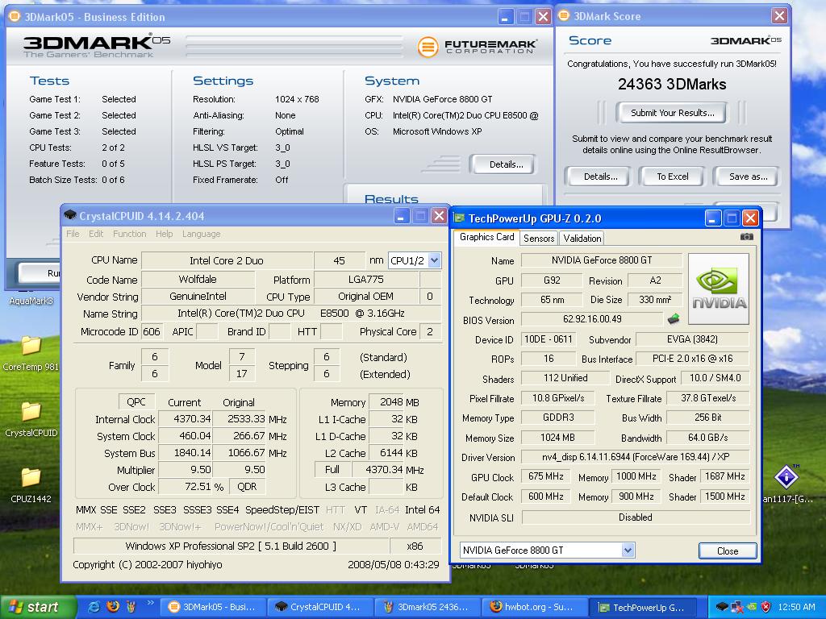Open the CoreTemp 981 desktop folder
The width and height of the screenshot is (826, 619).
pos(31,353)
